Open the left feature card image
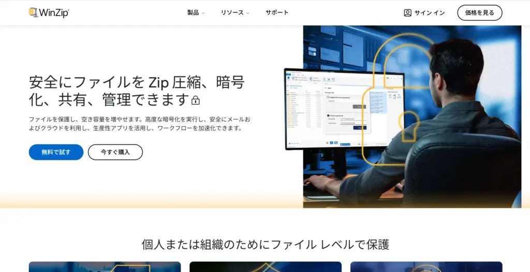The height and width of the screenshot is (272, 530). (x=105, y=267)
